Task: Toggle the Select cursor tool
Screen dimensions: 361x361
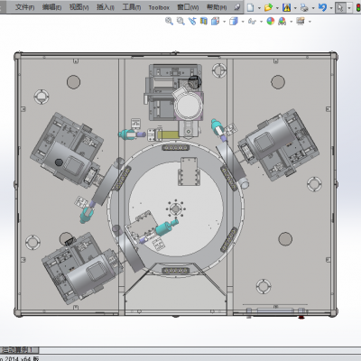Action: click(340, 7)
